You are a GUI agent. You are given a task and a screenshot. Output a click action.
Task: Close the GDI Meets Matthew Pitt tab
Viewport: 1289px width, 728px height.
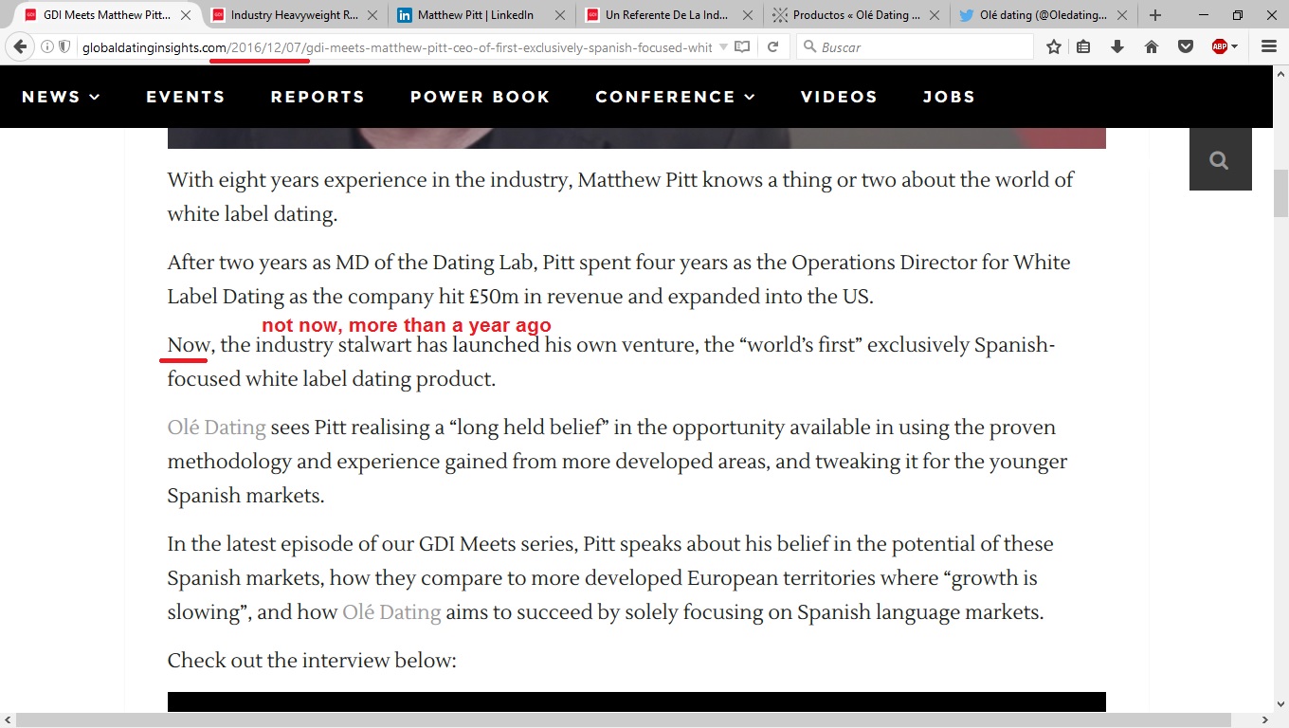click(186, 15)
